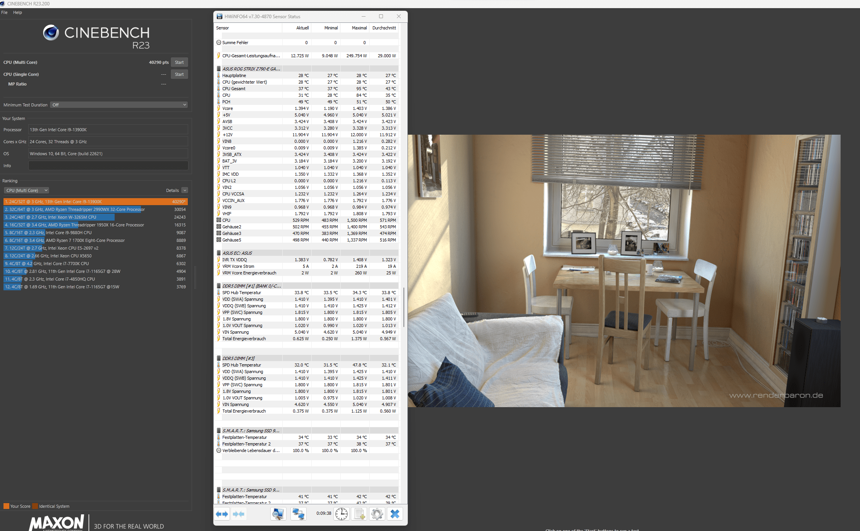
Task: Click the rendered room image in Cinebench
Action: [x=624, y=271]
